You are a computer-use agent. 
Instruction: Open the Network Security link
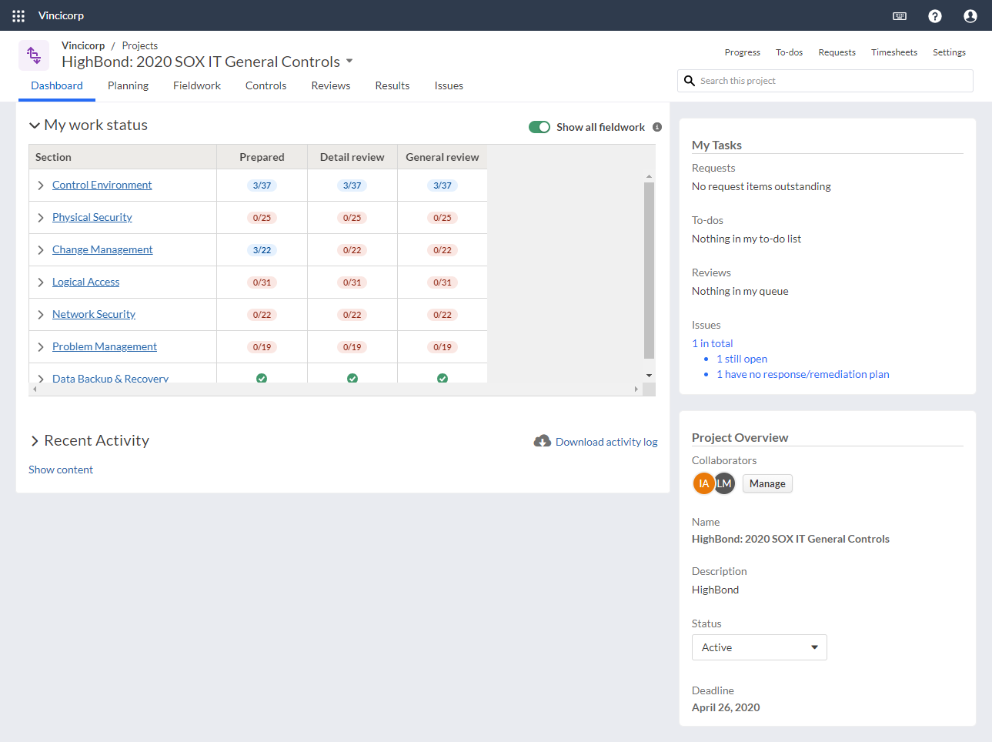[94, 314]
